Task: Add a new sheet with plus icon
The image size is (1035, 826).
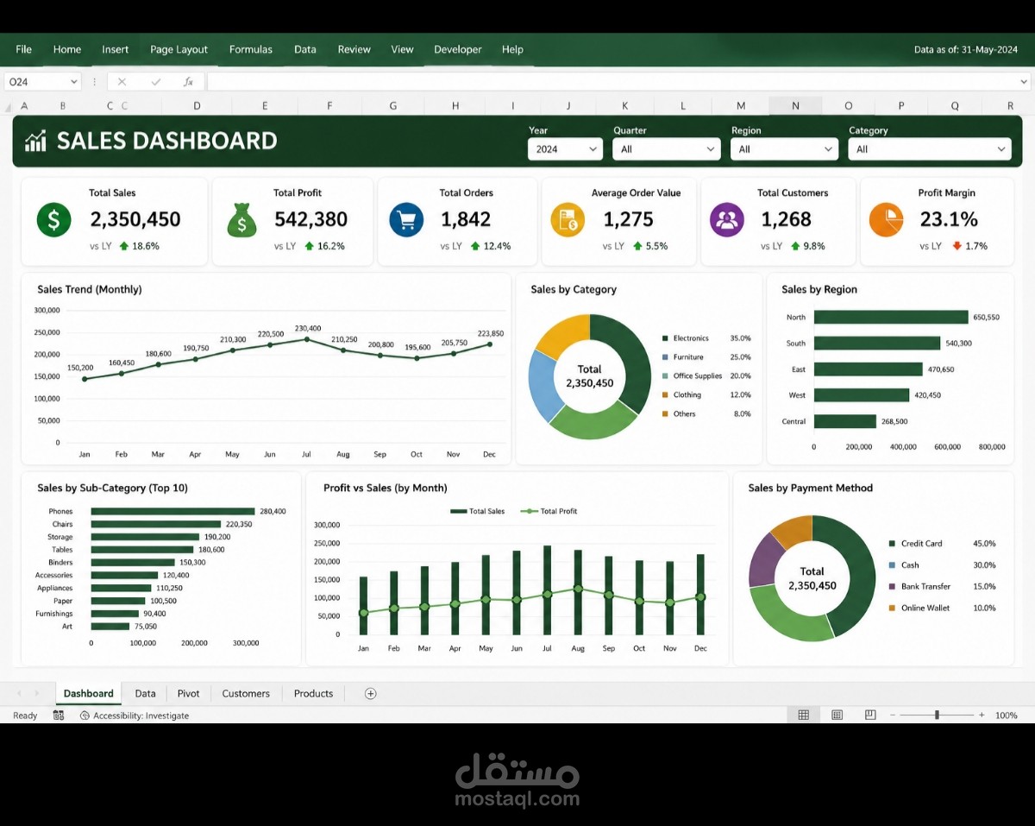Action: (370, 693)
